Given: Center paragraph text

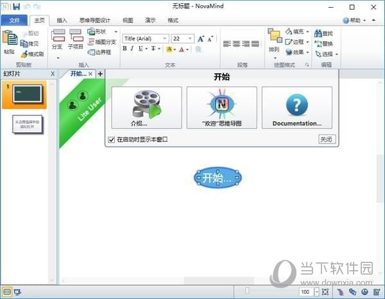Looking at the screenshot, I should 236,44.
